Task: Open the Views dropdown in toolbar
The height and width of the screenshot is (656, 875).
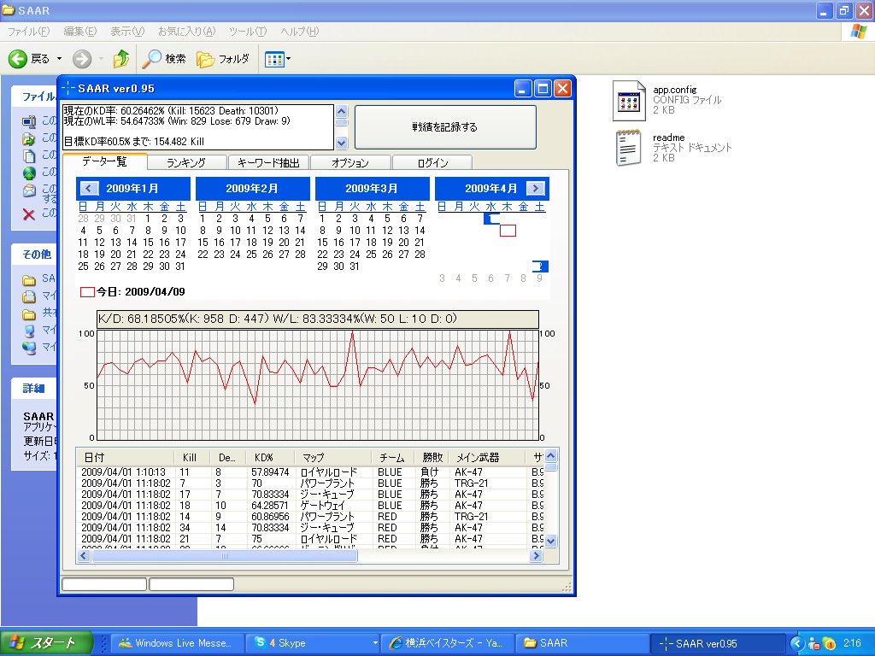Action: (278, 59)
